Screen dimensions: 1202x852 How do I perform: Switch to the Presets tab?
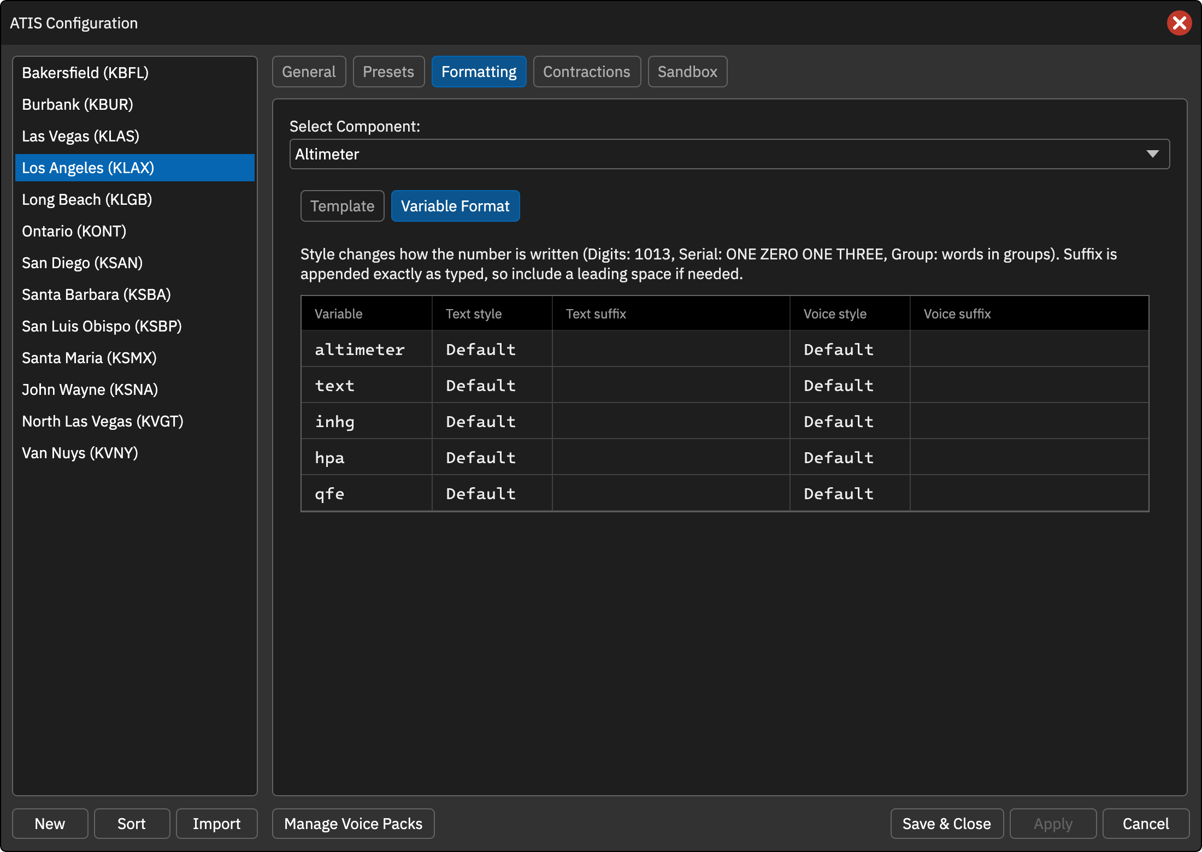(388, 72)
